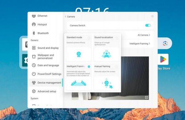The width and height of the screenshot is (185, 120).
Task: Select the Standard mode radio button
Action: tap(89, 38)
